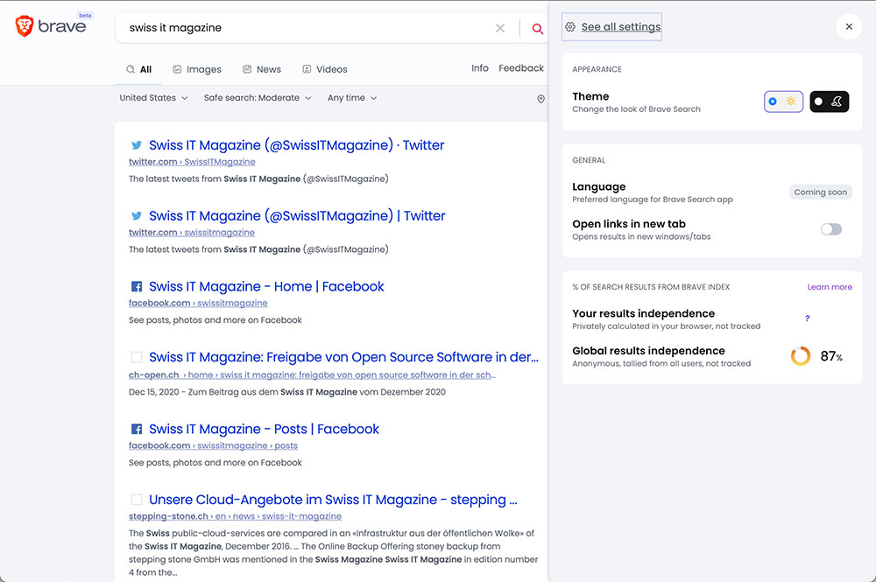Open the Safe search: Moderate dropdown
Viewport: 876px width, 582px height.
[258, 98]
